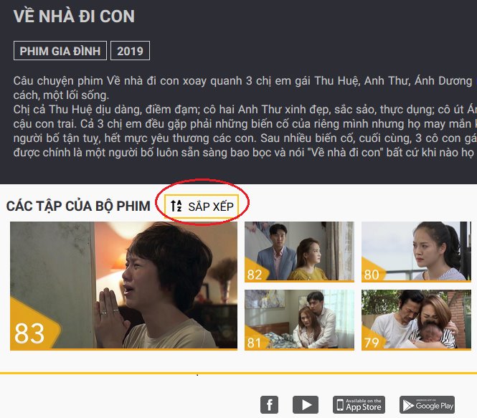Click the yellow 83 episode number badge

click(x=30, y=330)
